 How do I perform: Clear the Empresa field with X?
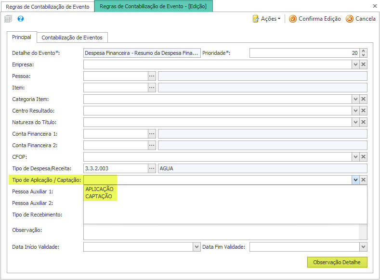363,64
